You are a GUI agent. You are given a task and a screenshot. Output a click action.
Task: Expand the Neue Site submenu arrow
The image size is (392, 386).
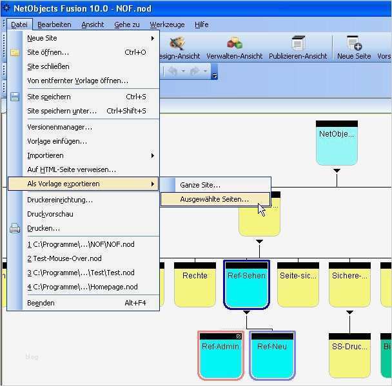[x=153, y=38]
